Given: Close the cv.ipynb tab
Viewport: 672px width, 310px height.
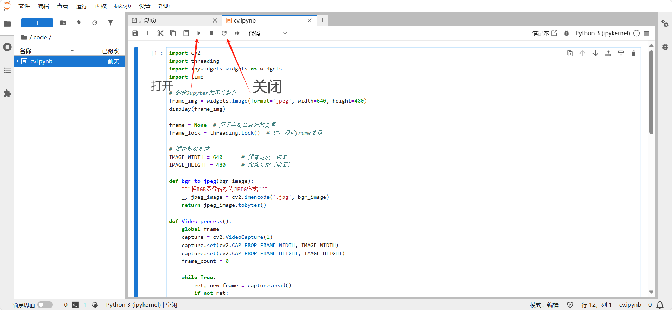Looking at the screenshot, I should pos(310,20).
